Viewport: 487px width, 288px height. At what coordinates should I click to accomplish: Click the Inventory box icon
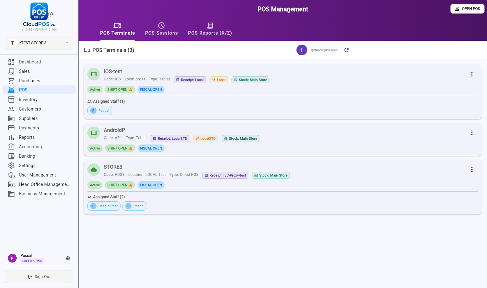click(11, 100)
